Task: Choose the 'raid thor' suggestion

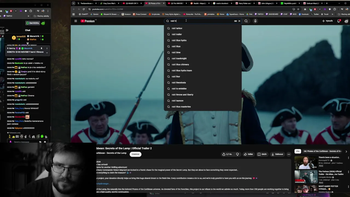Action: 203,76
